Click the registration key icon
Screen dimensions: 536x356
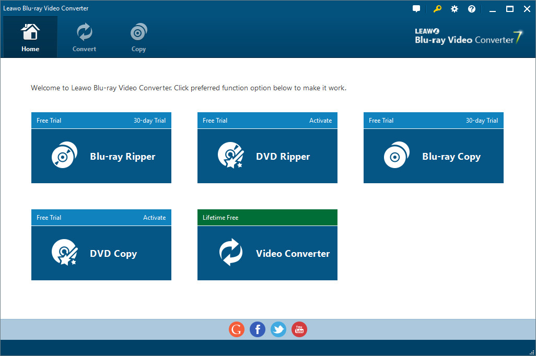point(437,8)
